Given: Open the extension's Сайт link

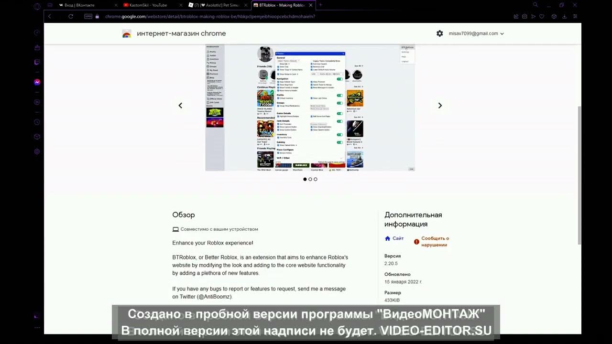Looking at the screenshot, I should pyautogui.click(x=394, y=238).
